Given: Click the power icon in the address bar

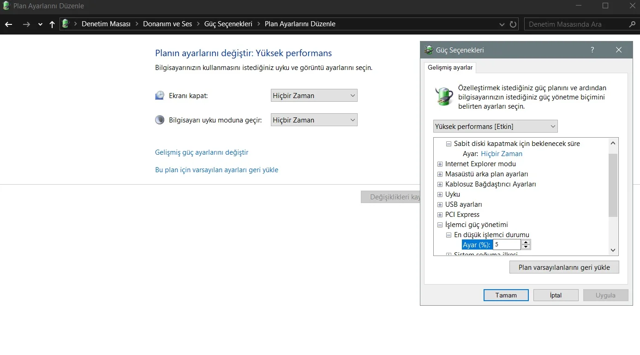Looking at the screenshot, I should coord(66,23).
